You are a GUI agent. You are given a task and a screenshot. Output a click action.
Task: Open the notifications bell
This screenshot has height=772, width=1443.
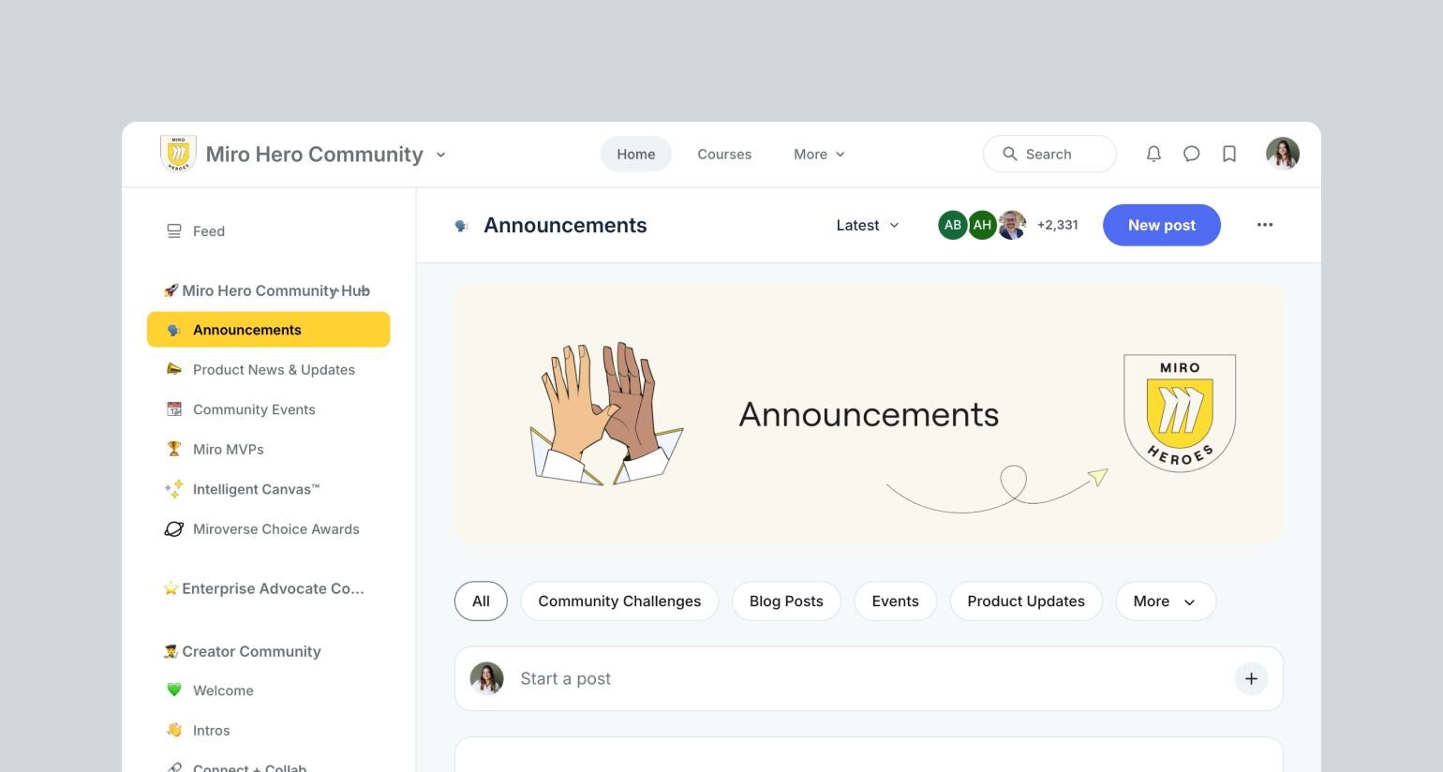coord(1153,154)
